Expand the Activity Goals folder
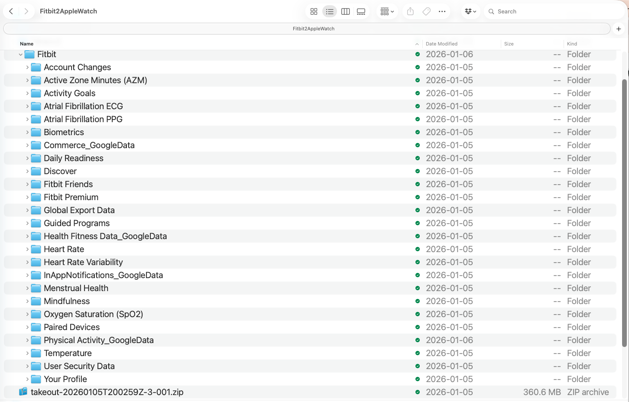The width and height of the screenshot is (629, 402). (27, 94)
